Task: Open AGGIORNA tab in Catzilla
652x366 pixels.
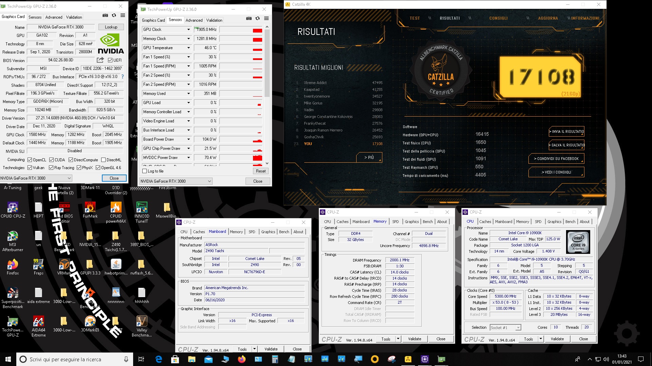Action: click(548, 18)
